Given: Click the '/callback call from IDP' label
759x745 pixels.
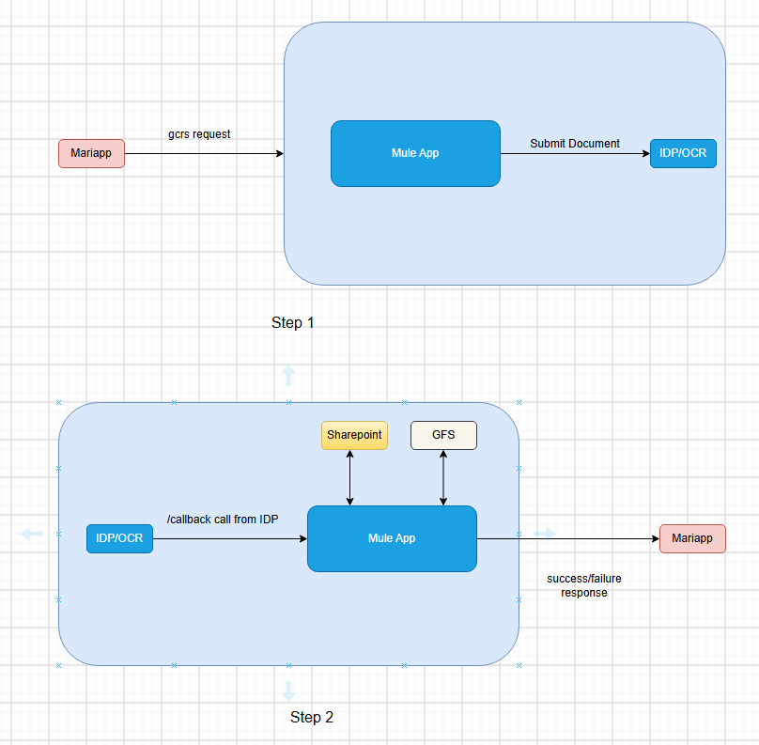Looking at the screenshot, I should [223, 520].
